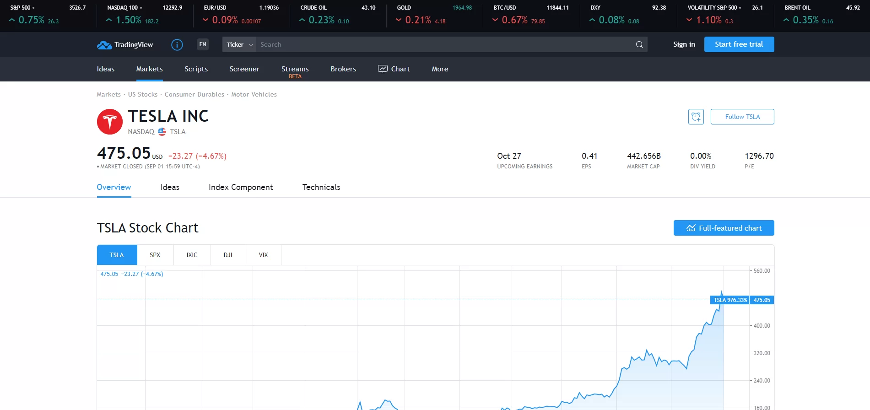This screenshot has width=870, height=410.
Task: Switch to the Index Component tab
Action: [241, 187]
